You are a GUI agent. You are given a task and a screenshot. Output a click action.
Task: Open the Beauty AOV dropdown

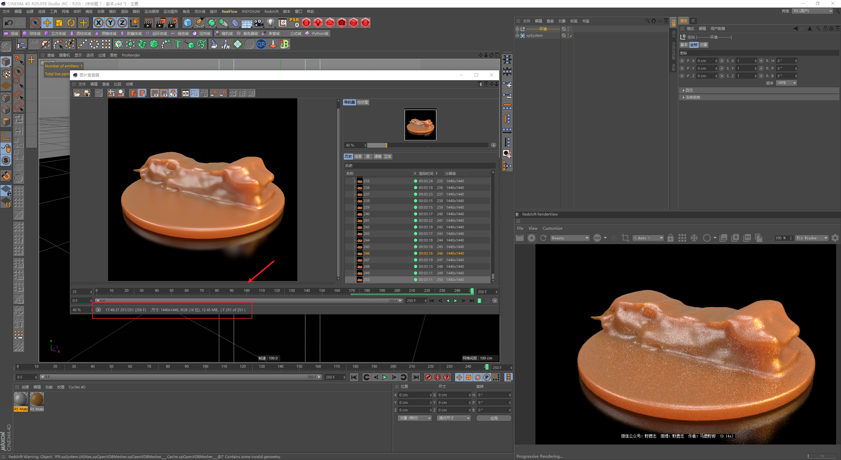click(x=570, y=238)
